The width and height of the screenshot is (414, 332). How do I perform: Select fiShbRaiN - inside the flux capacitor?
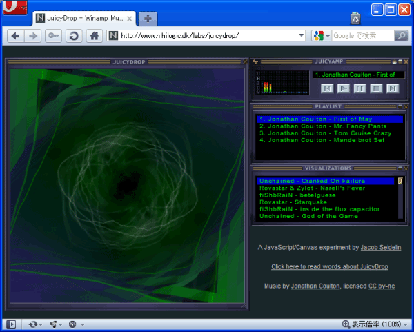(x=325, y=209)
